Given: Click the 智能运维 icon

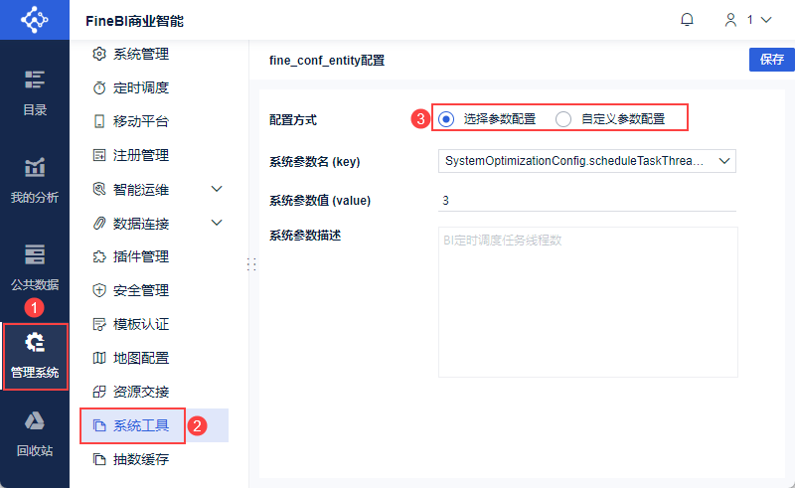Looking at the screenshot, I should click(99, 189).
